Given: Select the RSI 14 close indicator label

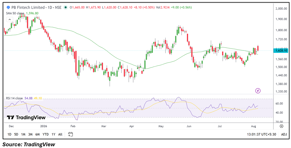Looking at the screenshot, I should click(14, 98).
